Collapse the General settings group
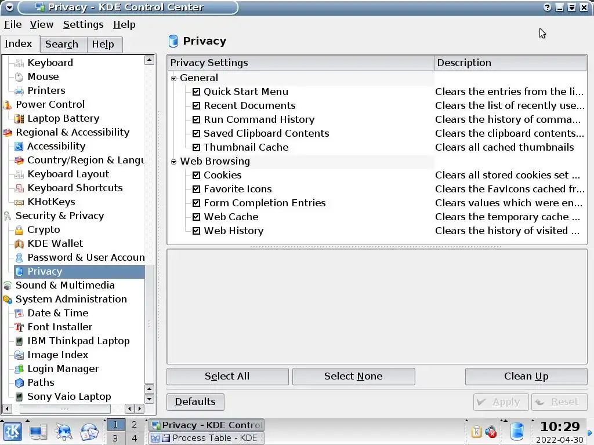This screenshot has height=445, width=594. tap(174, 78)
